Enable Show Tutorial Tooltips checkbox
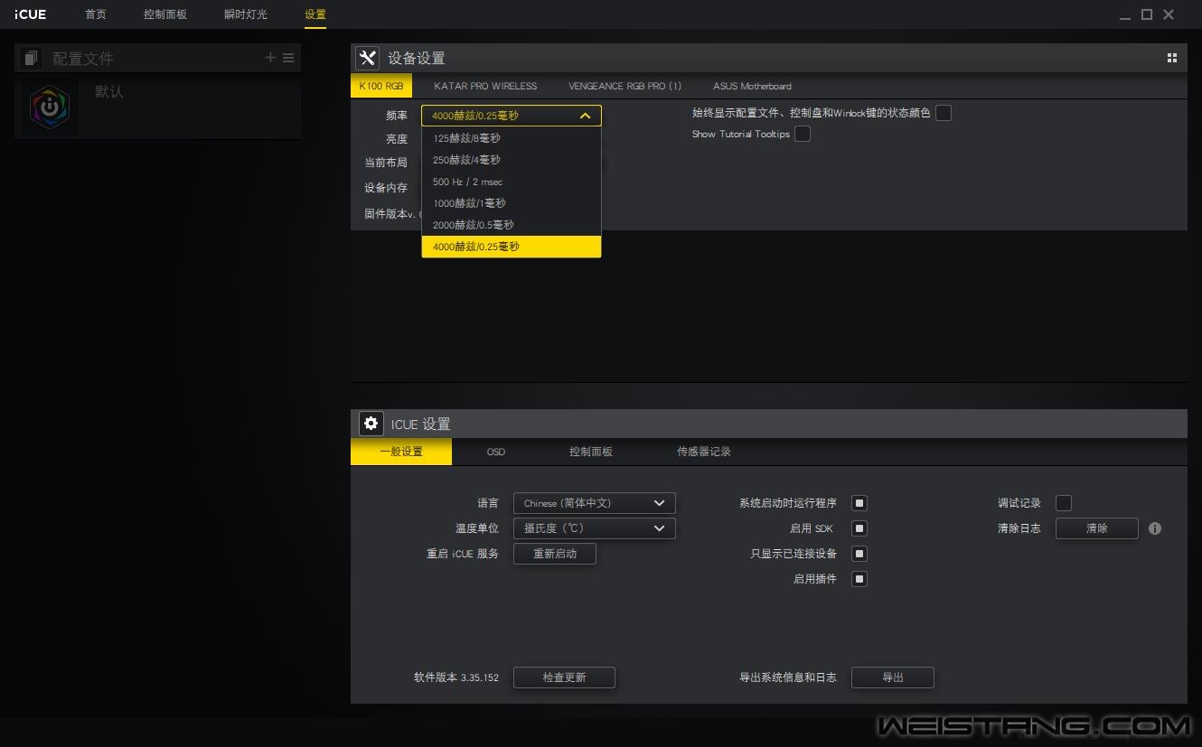 tap(803, 134)
